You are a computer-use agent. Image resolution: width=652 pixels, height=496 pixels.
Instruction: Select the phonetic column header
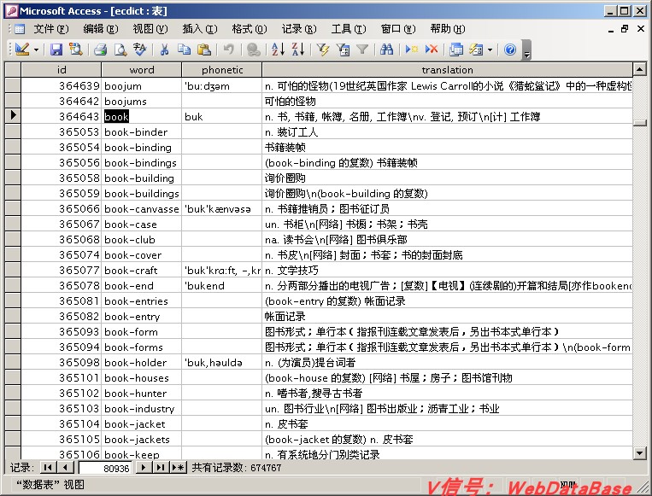coord(222,70)
